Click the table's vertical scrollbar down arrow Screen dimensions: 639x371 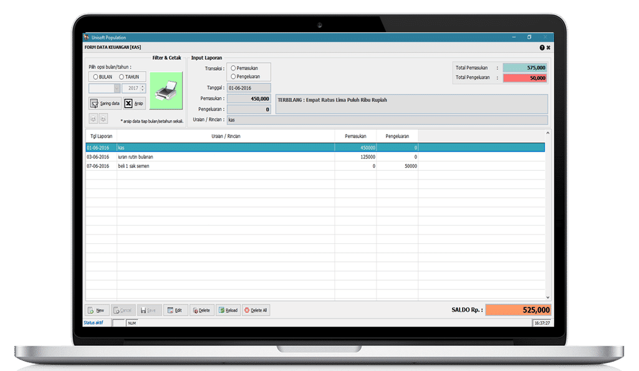(548, 297)
